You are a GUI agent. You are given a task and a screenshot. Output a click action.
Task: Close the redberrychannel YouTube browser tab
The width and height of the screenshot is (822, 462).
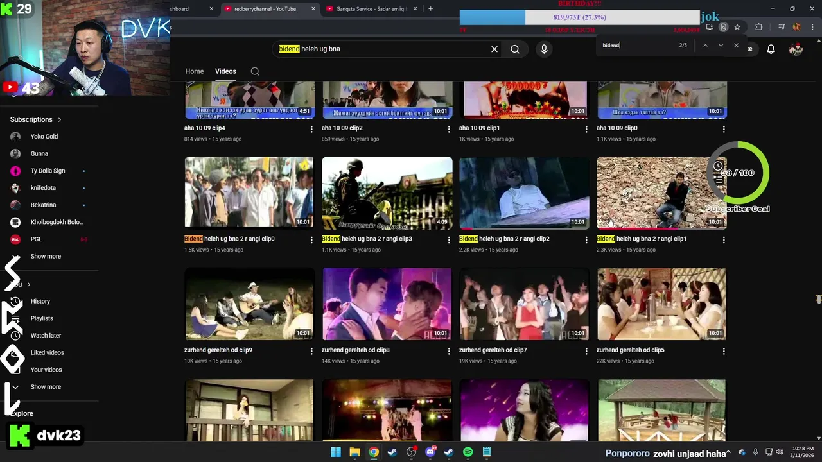tap(313, 9)
